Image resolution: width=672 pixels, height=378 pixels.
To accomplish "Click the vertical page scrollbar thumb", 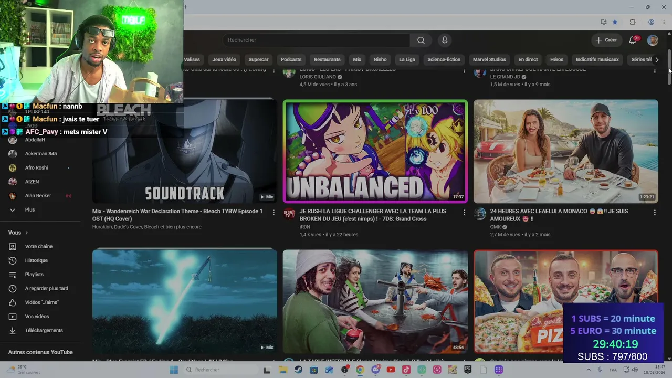I will (x=669, y=66).
